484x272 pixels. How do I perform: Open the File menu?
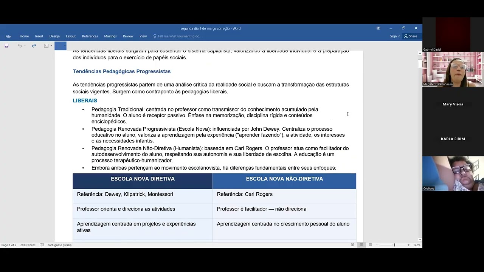8,36
